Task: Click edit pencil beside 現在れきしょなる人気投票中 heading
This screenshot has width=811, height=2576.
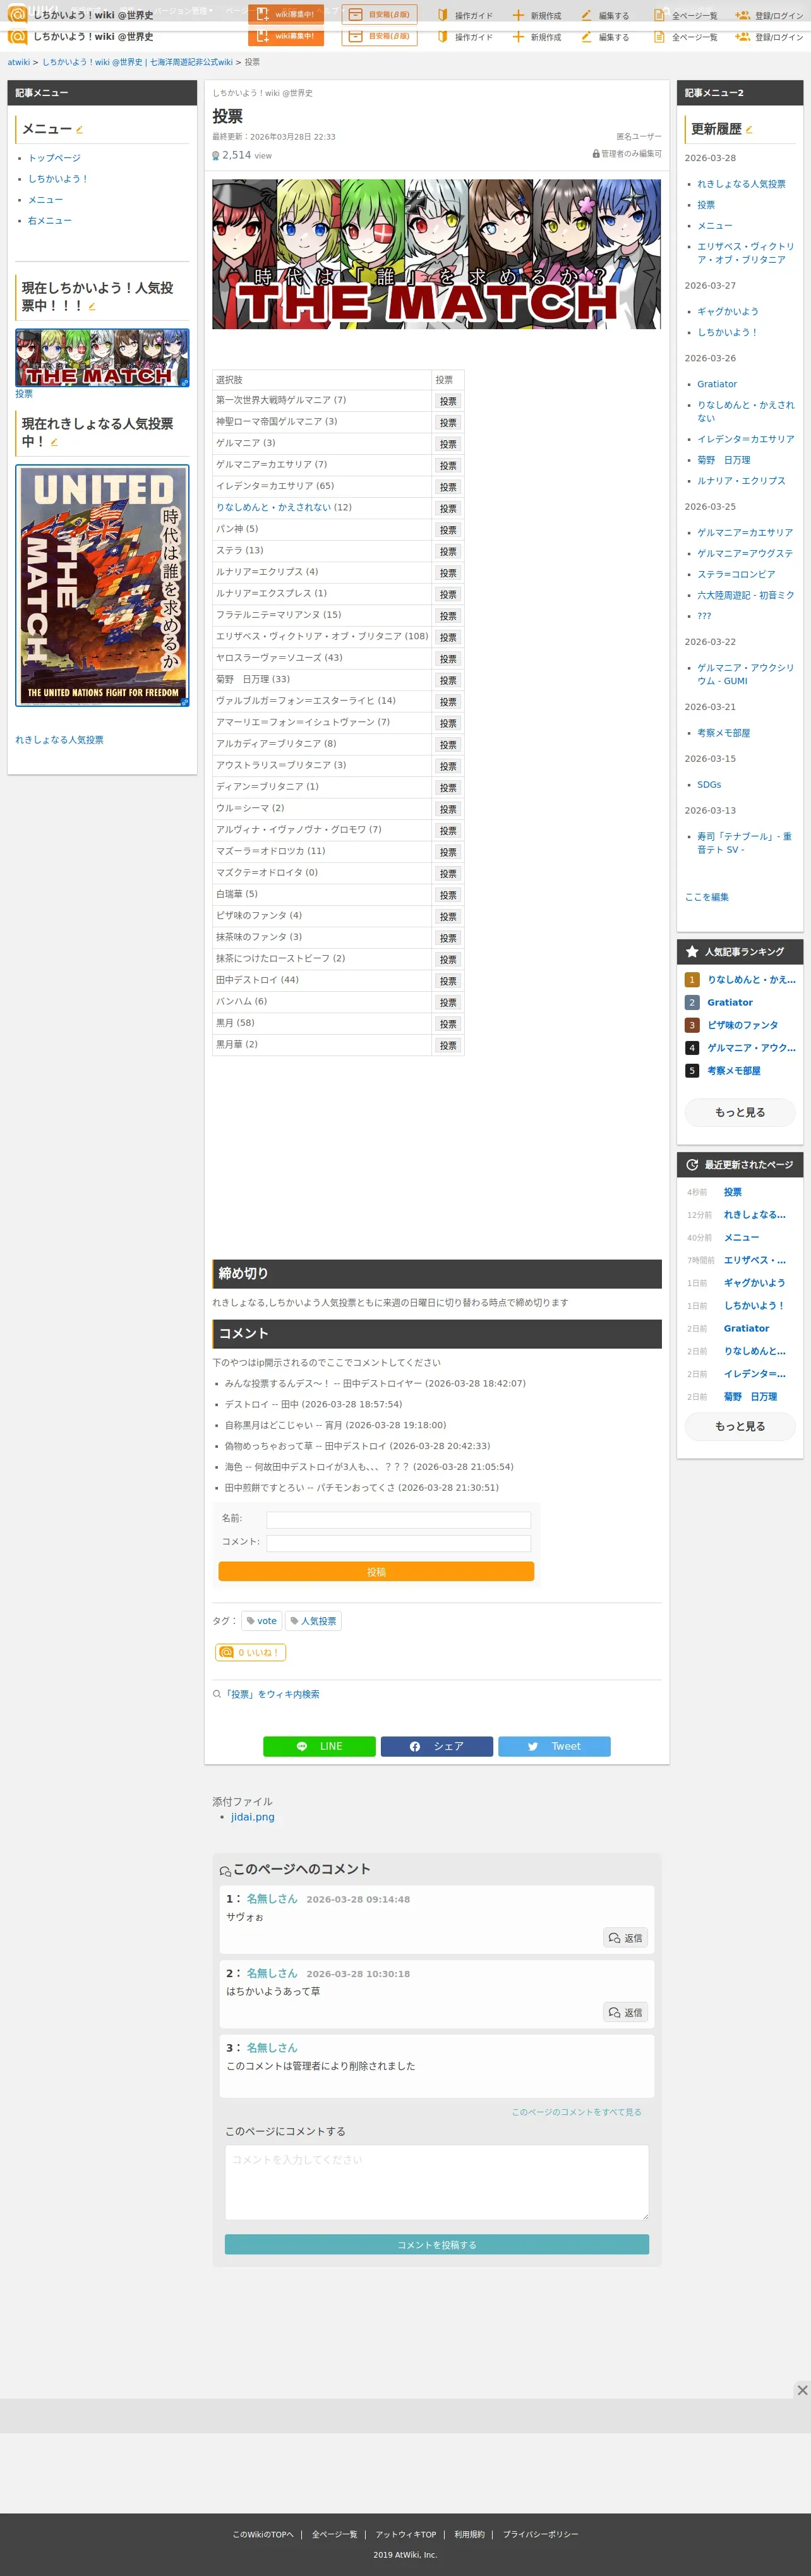Action: coord(54,442)
